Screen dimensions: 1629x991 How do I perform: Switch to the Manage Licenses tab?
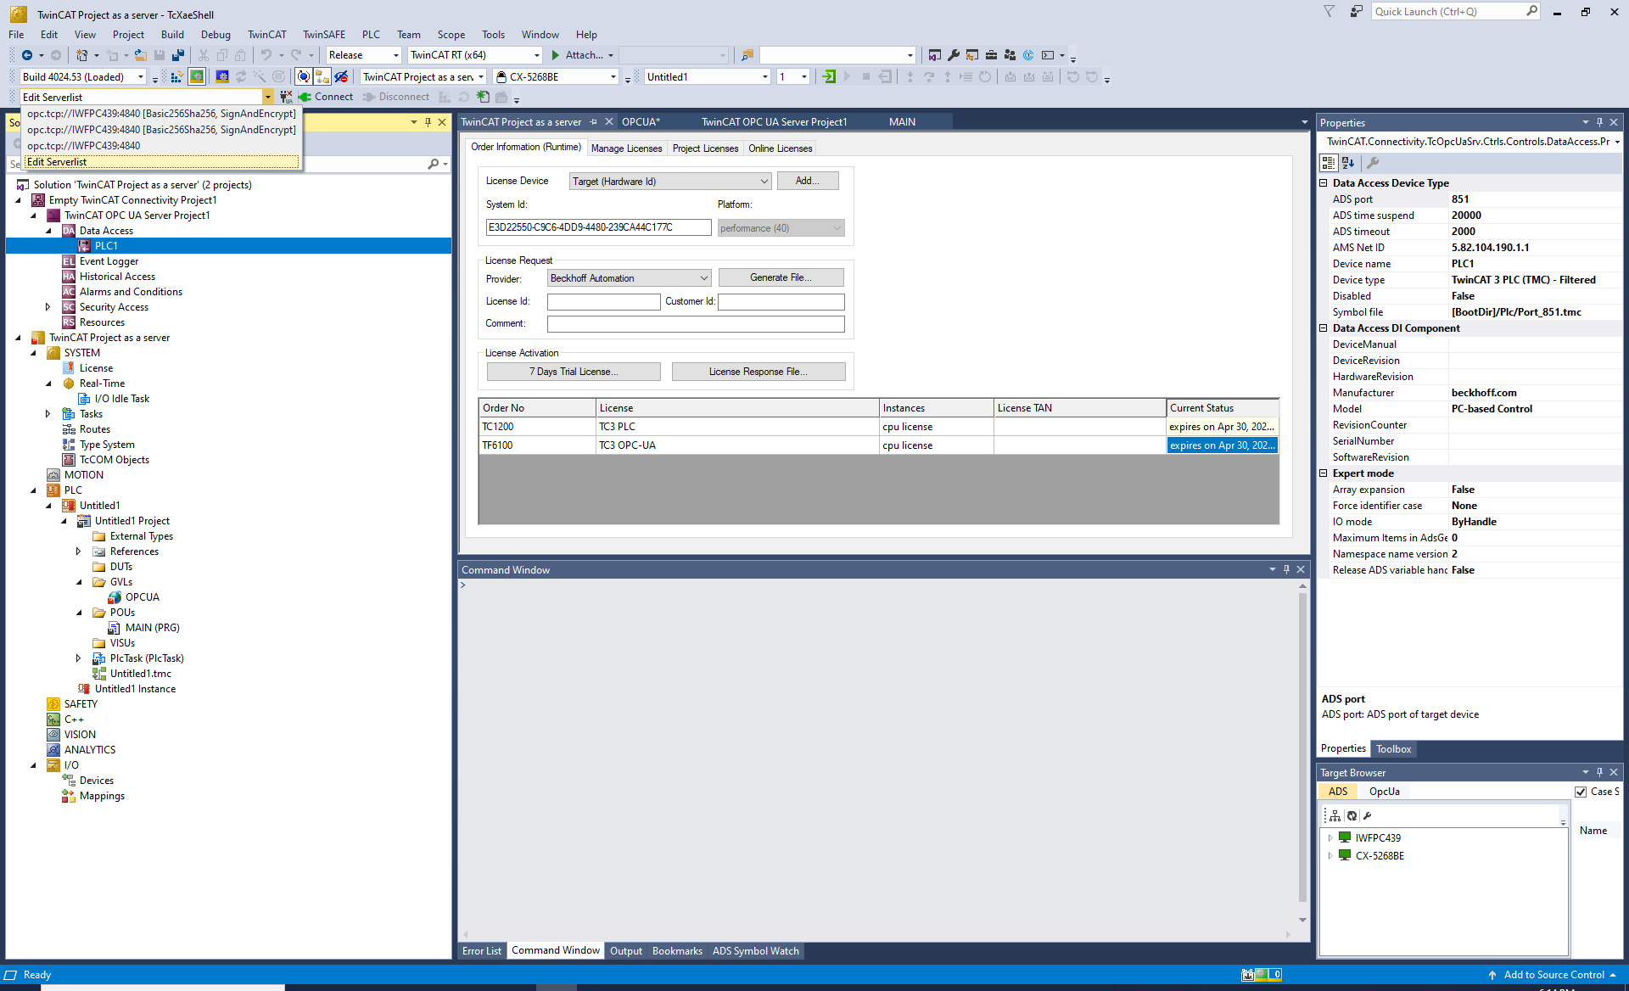pyautogui.click(x=626, y=148)
